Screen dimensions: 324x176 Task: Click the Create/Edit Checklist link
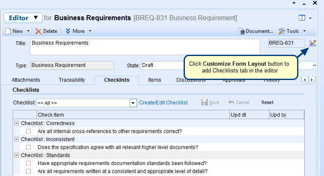click(x=163, y=102)
